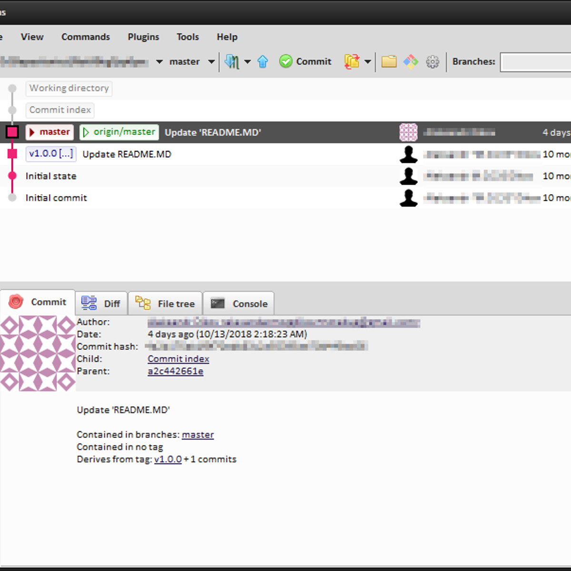Switch to the Diff tab
The width and height of the screenshot is (571, 571).
point(101,304)
